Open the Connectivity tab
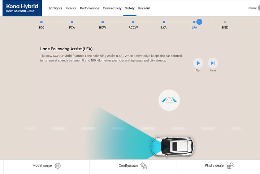Screen dimensions: 260x174 112,8
